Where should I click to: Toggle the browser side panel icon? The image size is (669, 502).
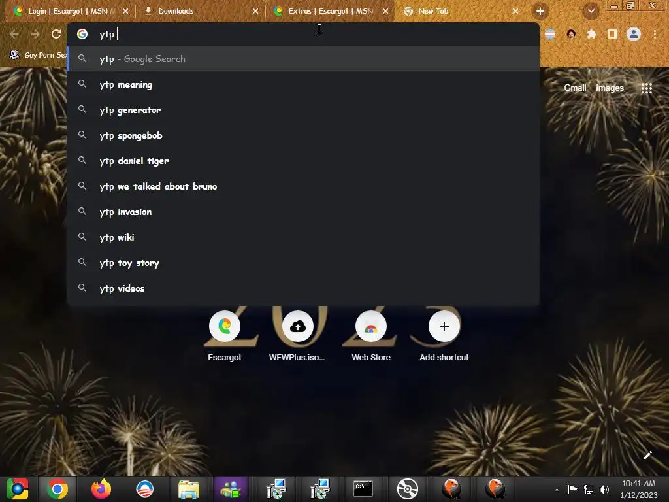point(613,34)
